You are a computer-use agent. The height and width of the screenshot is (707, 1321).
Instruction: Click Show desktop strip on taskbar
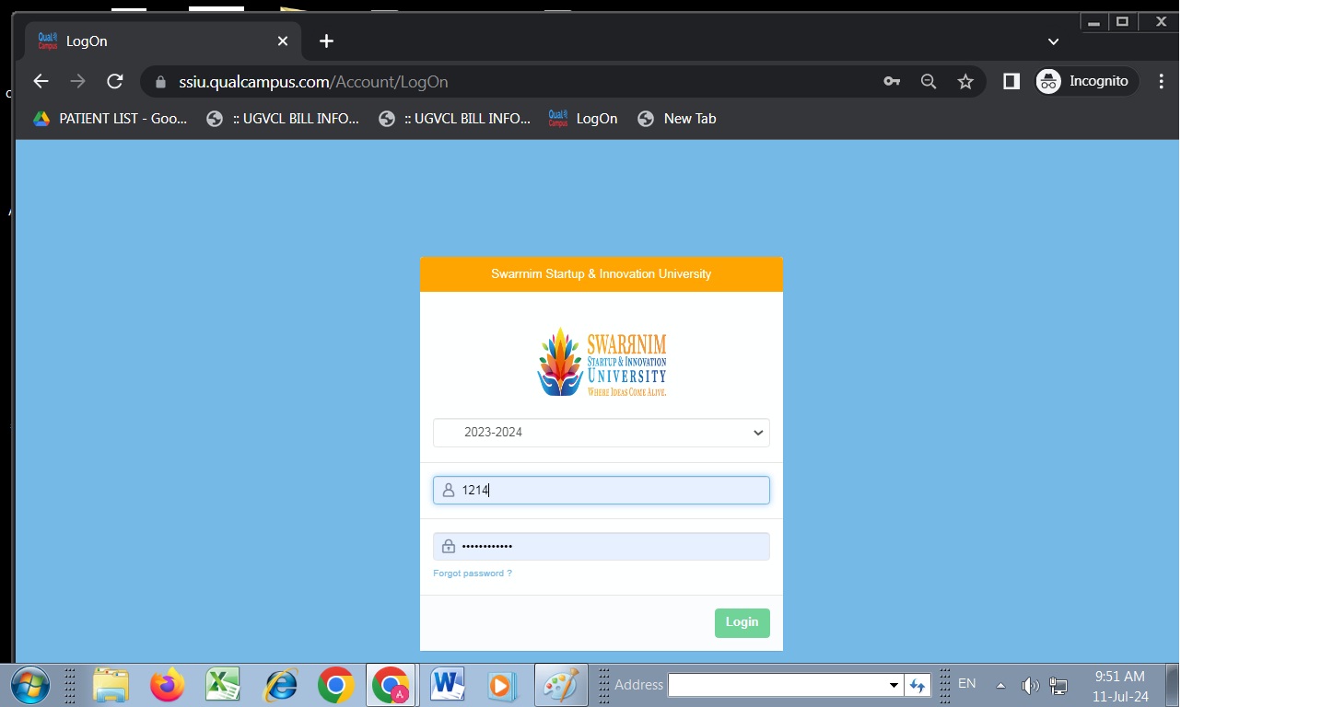pyautogui.click(x=1173, y=685)
